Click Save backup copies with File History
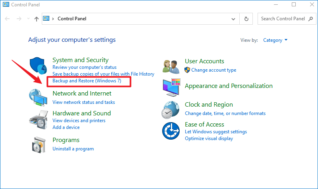Image resolution: width=318 pixels, height=189 pixels. (x=103, y=74)
